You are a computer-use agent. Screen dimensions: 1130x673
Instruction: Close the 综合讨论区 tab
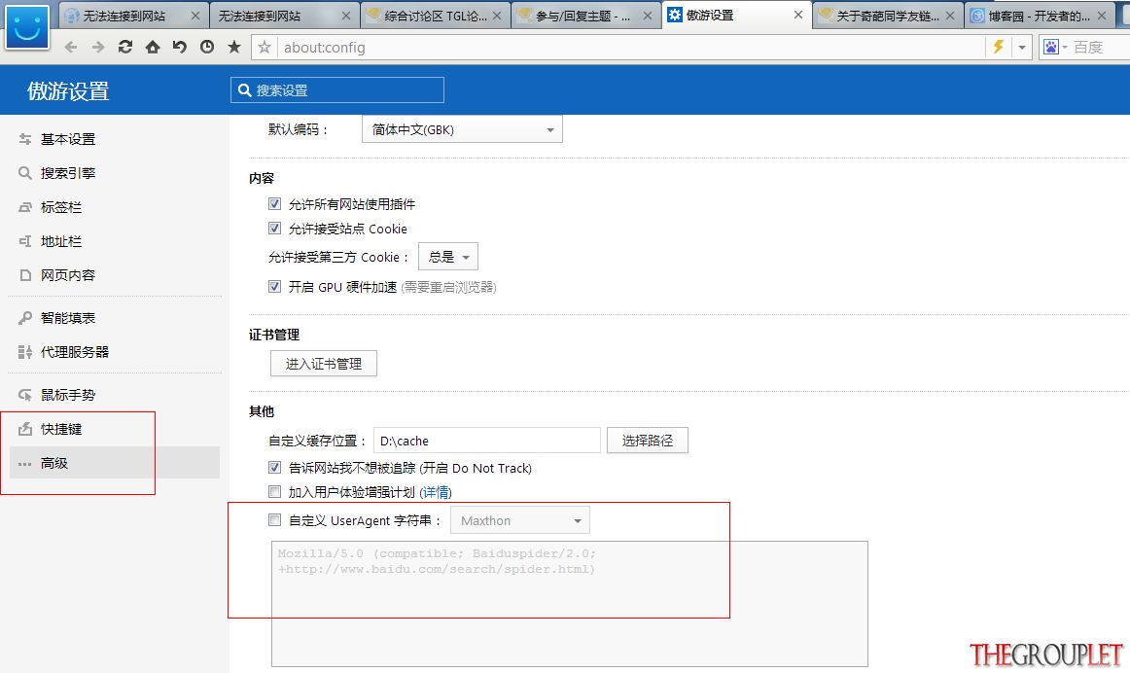(x=497, y=16)
